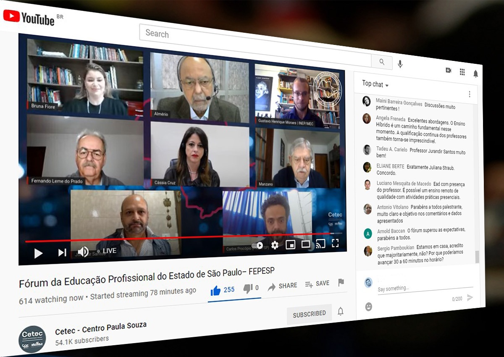
Task: Open notifications bell in top bar
Action: [475, 74]
